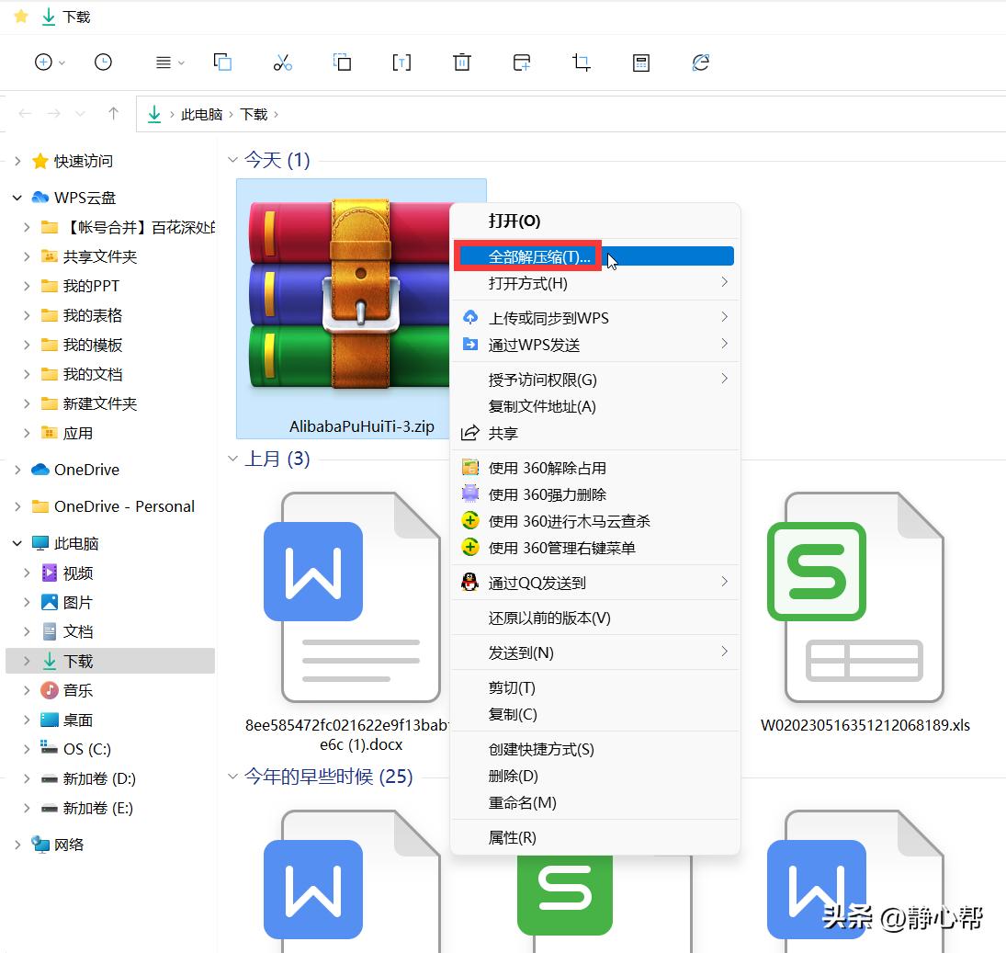Screen dimensions: 1006x953
Task: Select 我的表格 folder in the sidebar
Action: (93, 316)
